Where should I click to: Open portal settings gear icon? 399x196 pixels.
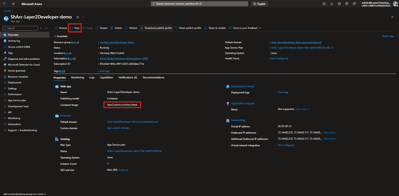(339, 4)
